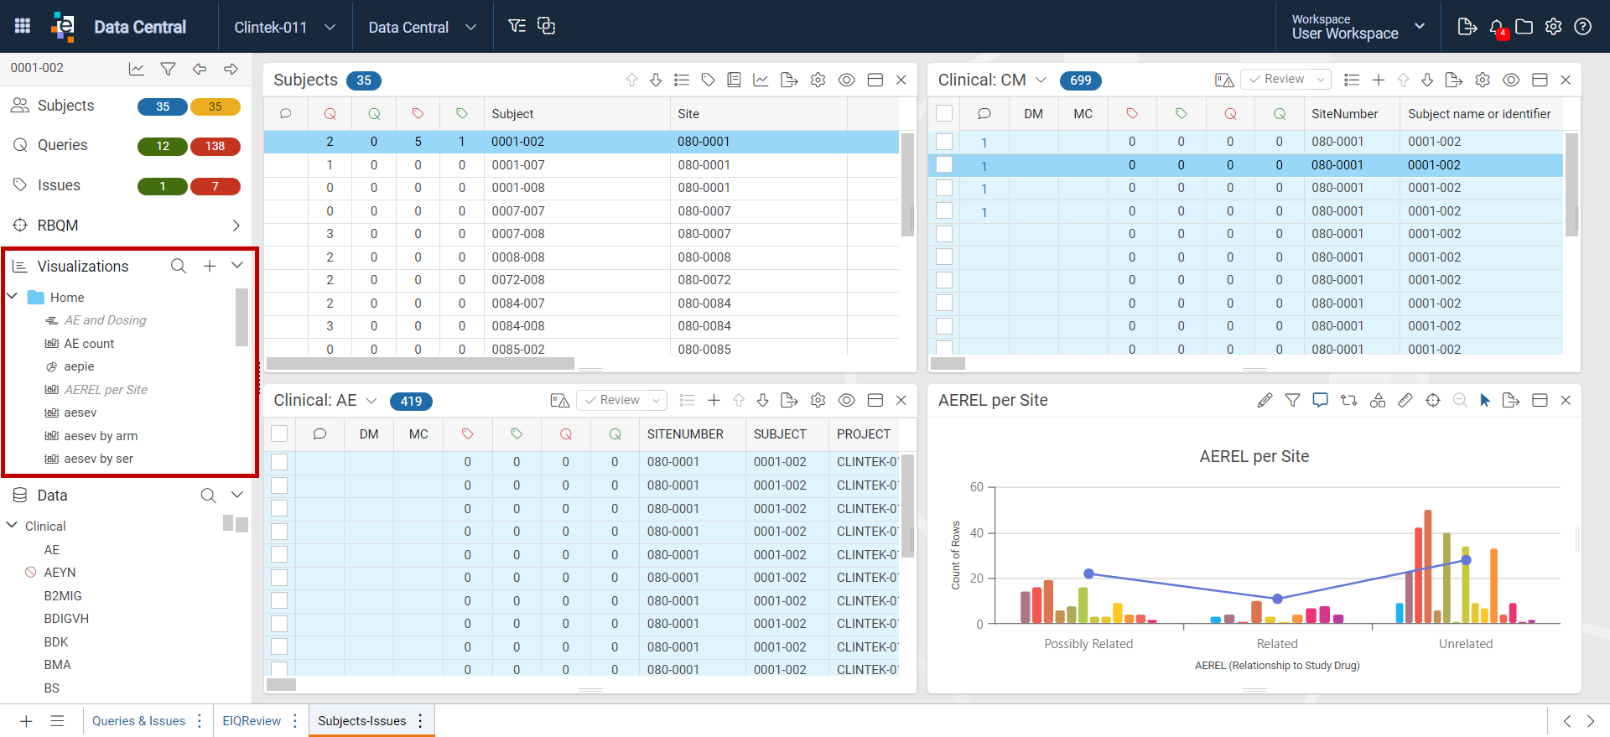The image size is (1610, 737).
Task: Open the Clintek-011 study dropdown
Action: [x=285, y=27]
